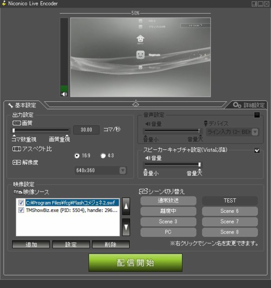Select the Flashコメジェネ2.swf source row

click(x=72, y=202)
